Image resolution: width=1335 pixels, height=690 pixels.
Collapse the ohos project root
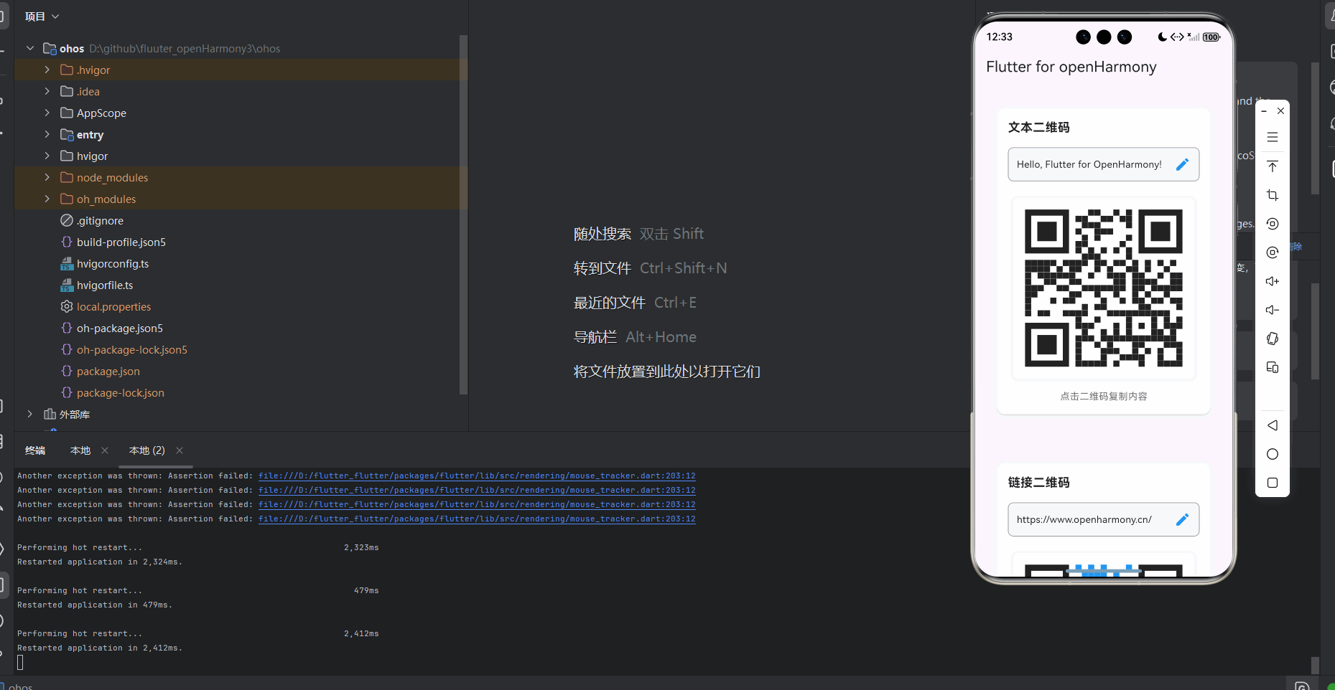click(x=29, y=48)
